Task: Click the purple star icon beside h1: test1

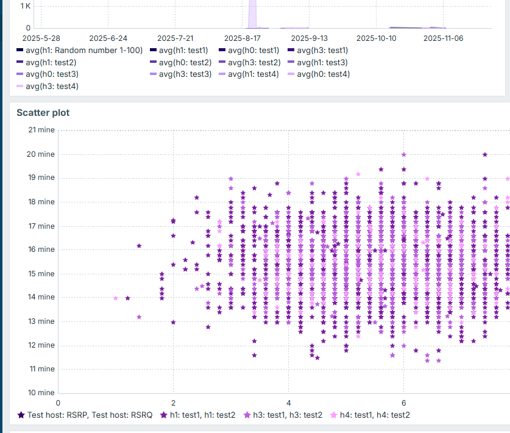Action: pos(164,415)
